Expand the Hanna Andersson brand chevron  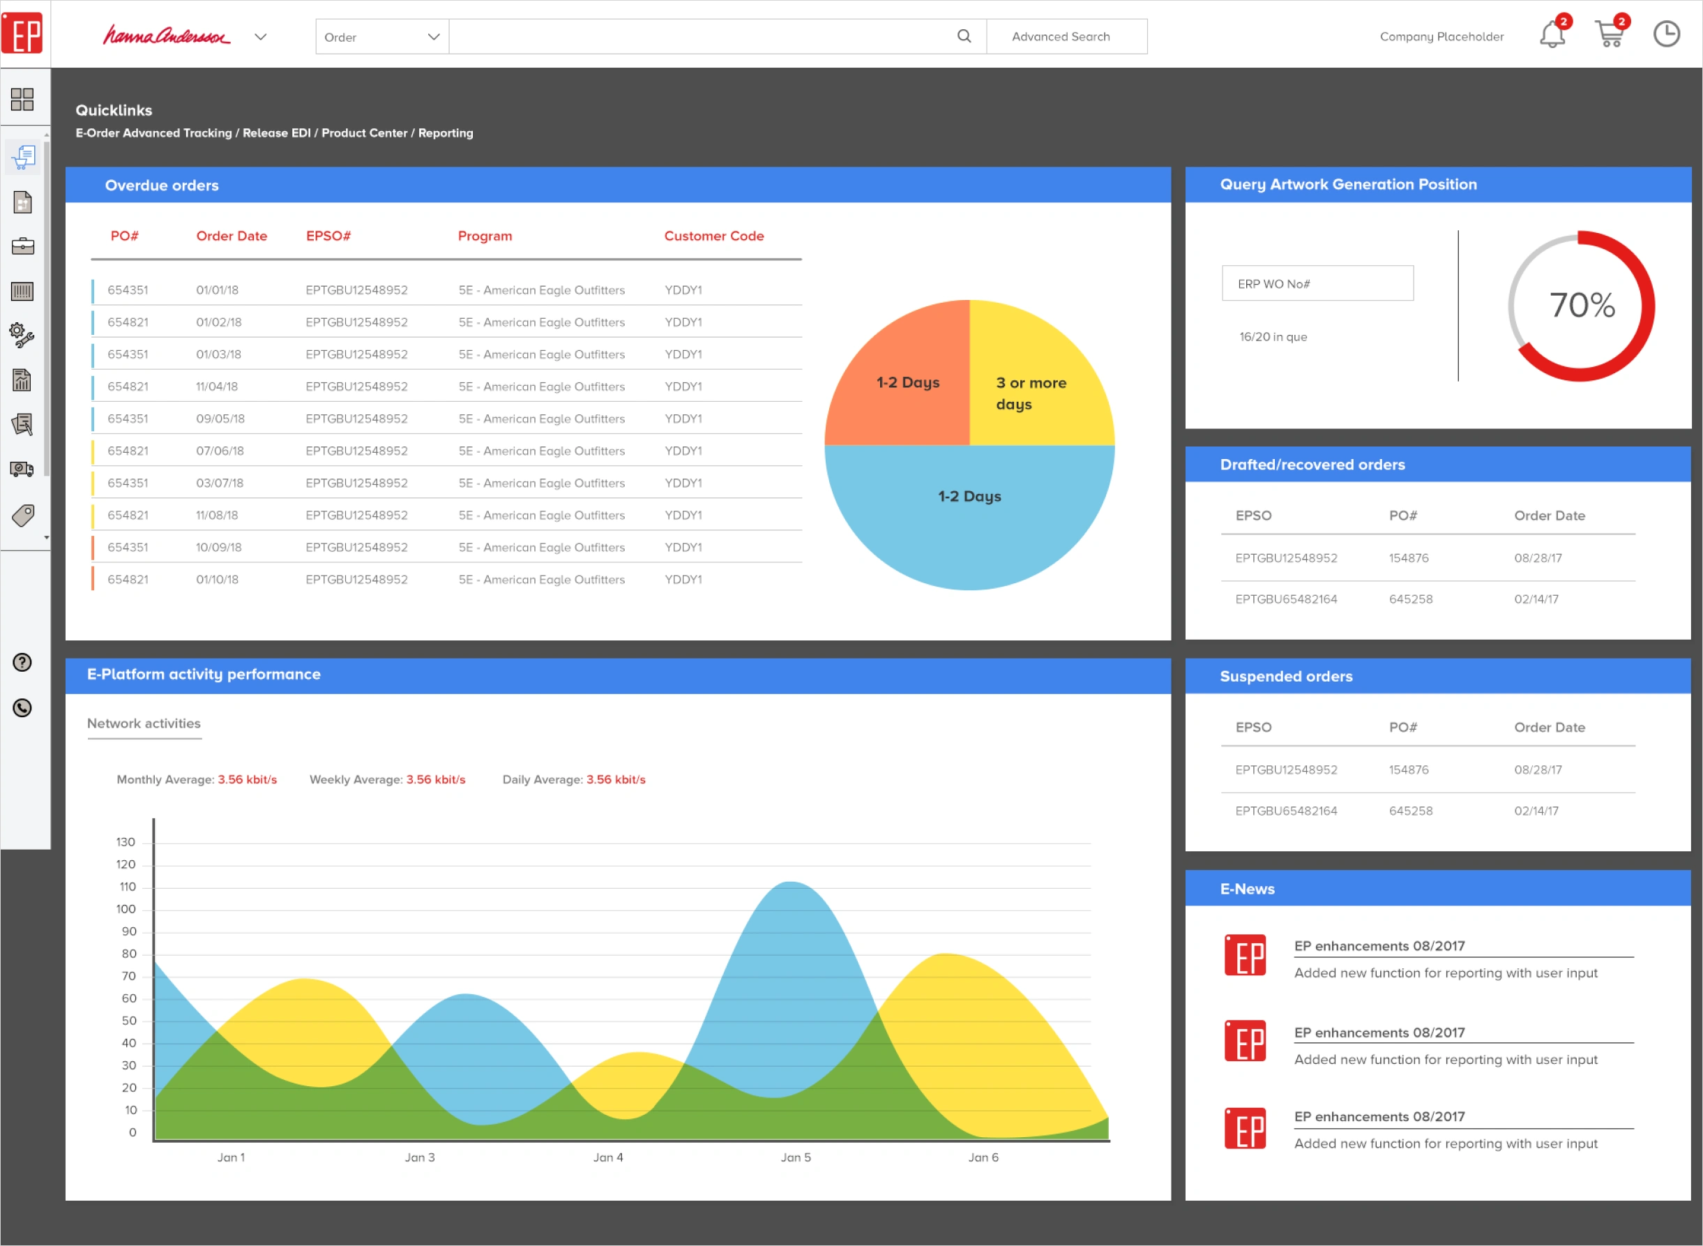click(x=261, y=37)
